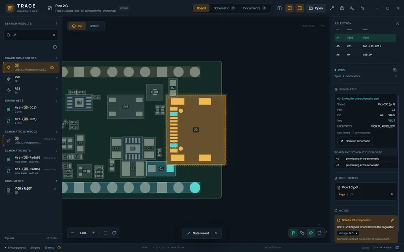Select second pin missing in the schematic row

click(365, 165)
